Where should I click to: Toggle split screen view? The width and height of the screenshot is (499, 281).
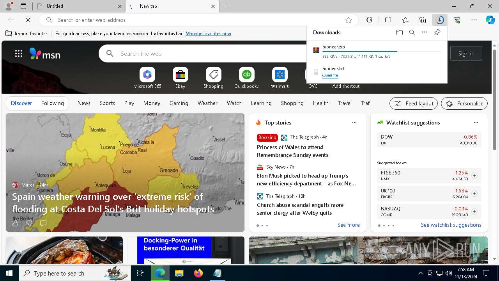coord(388,20)
